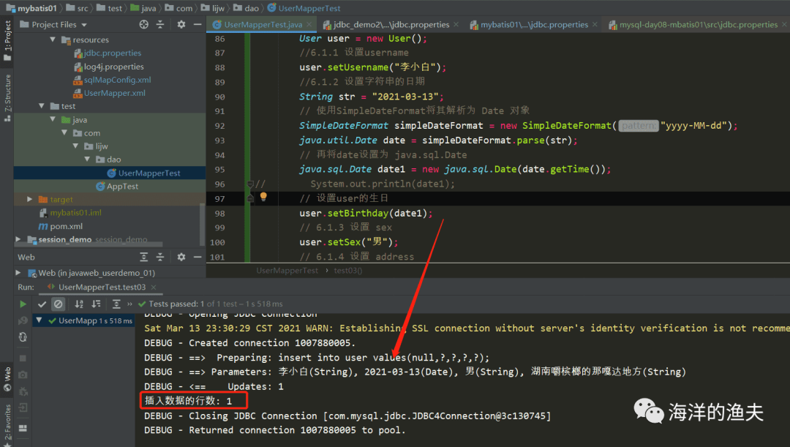The width and height of the screenshot is (790, 447).
Task: Expand Web (in javaweb_userdemo_01) node
Action: tap(18, 272)
